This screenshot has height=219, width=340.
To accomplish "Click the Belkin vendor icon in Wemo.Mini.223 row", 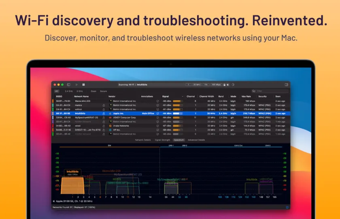I will point(110,101).
